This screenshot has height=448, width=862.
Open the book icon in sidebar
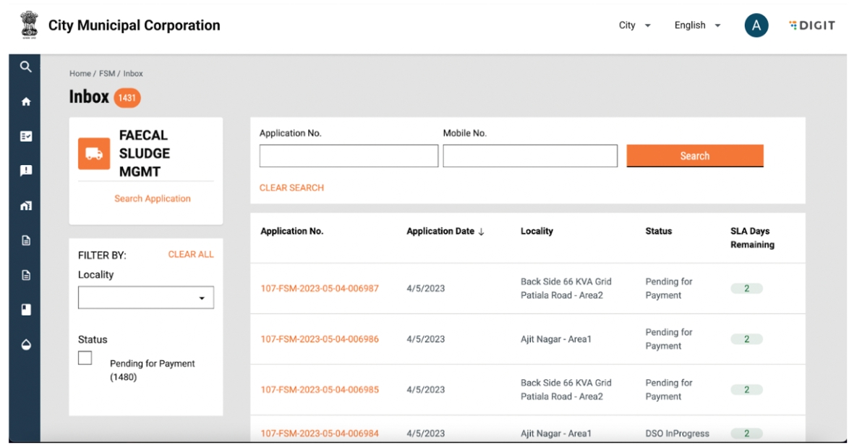pyautogui.click(x=26, y=310)
